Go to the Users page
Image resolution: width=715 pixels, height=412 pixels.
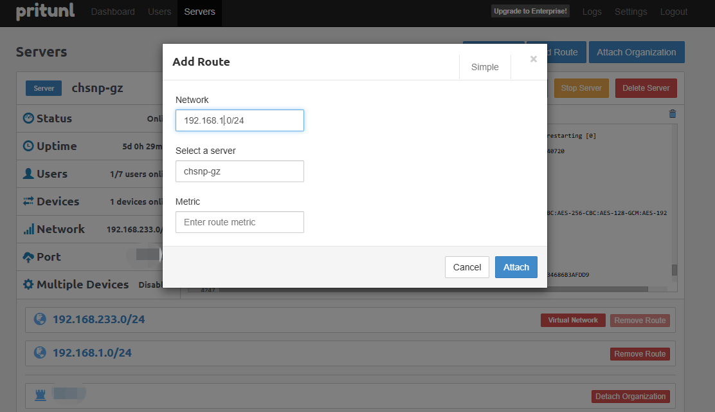(159, 12)
